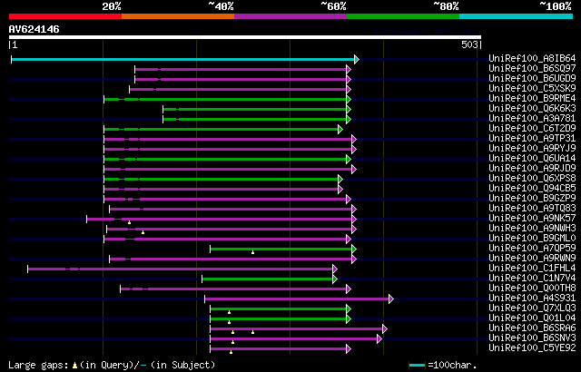Click the UniRef100_B9GZP9 label
This screenshot has width=581, height=372.
coord(532,199)
